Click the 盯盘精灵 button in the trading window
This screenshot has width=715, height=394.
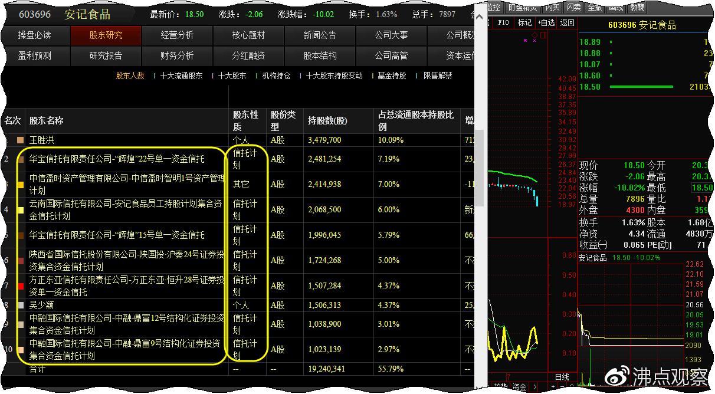523,7
